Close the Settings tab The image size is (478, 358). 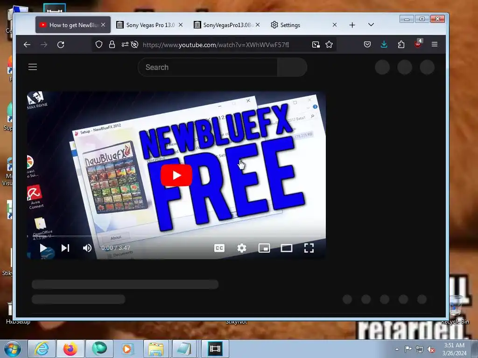coord(335,25)
